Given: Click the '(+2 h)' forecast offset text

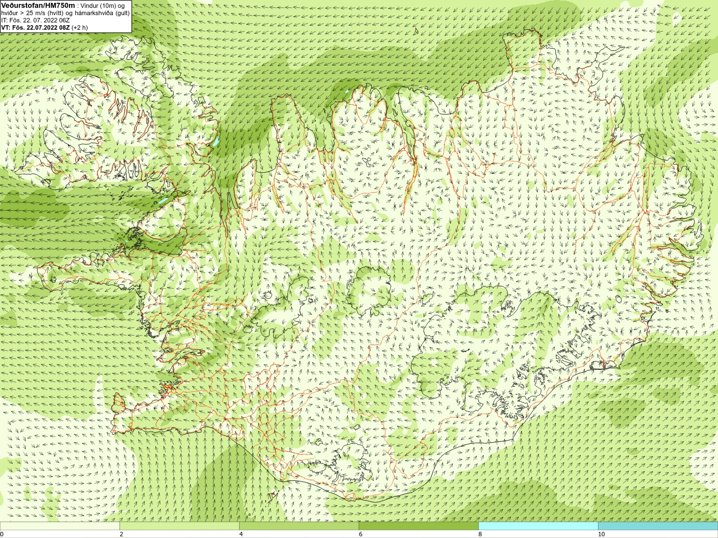Looking at the screenshot, I should coord(80,27).
